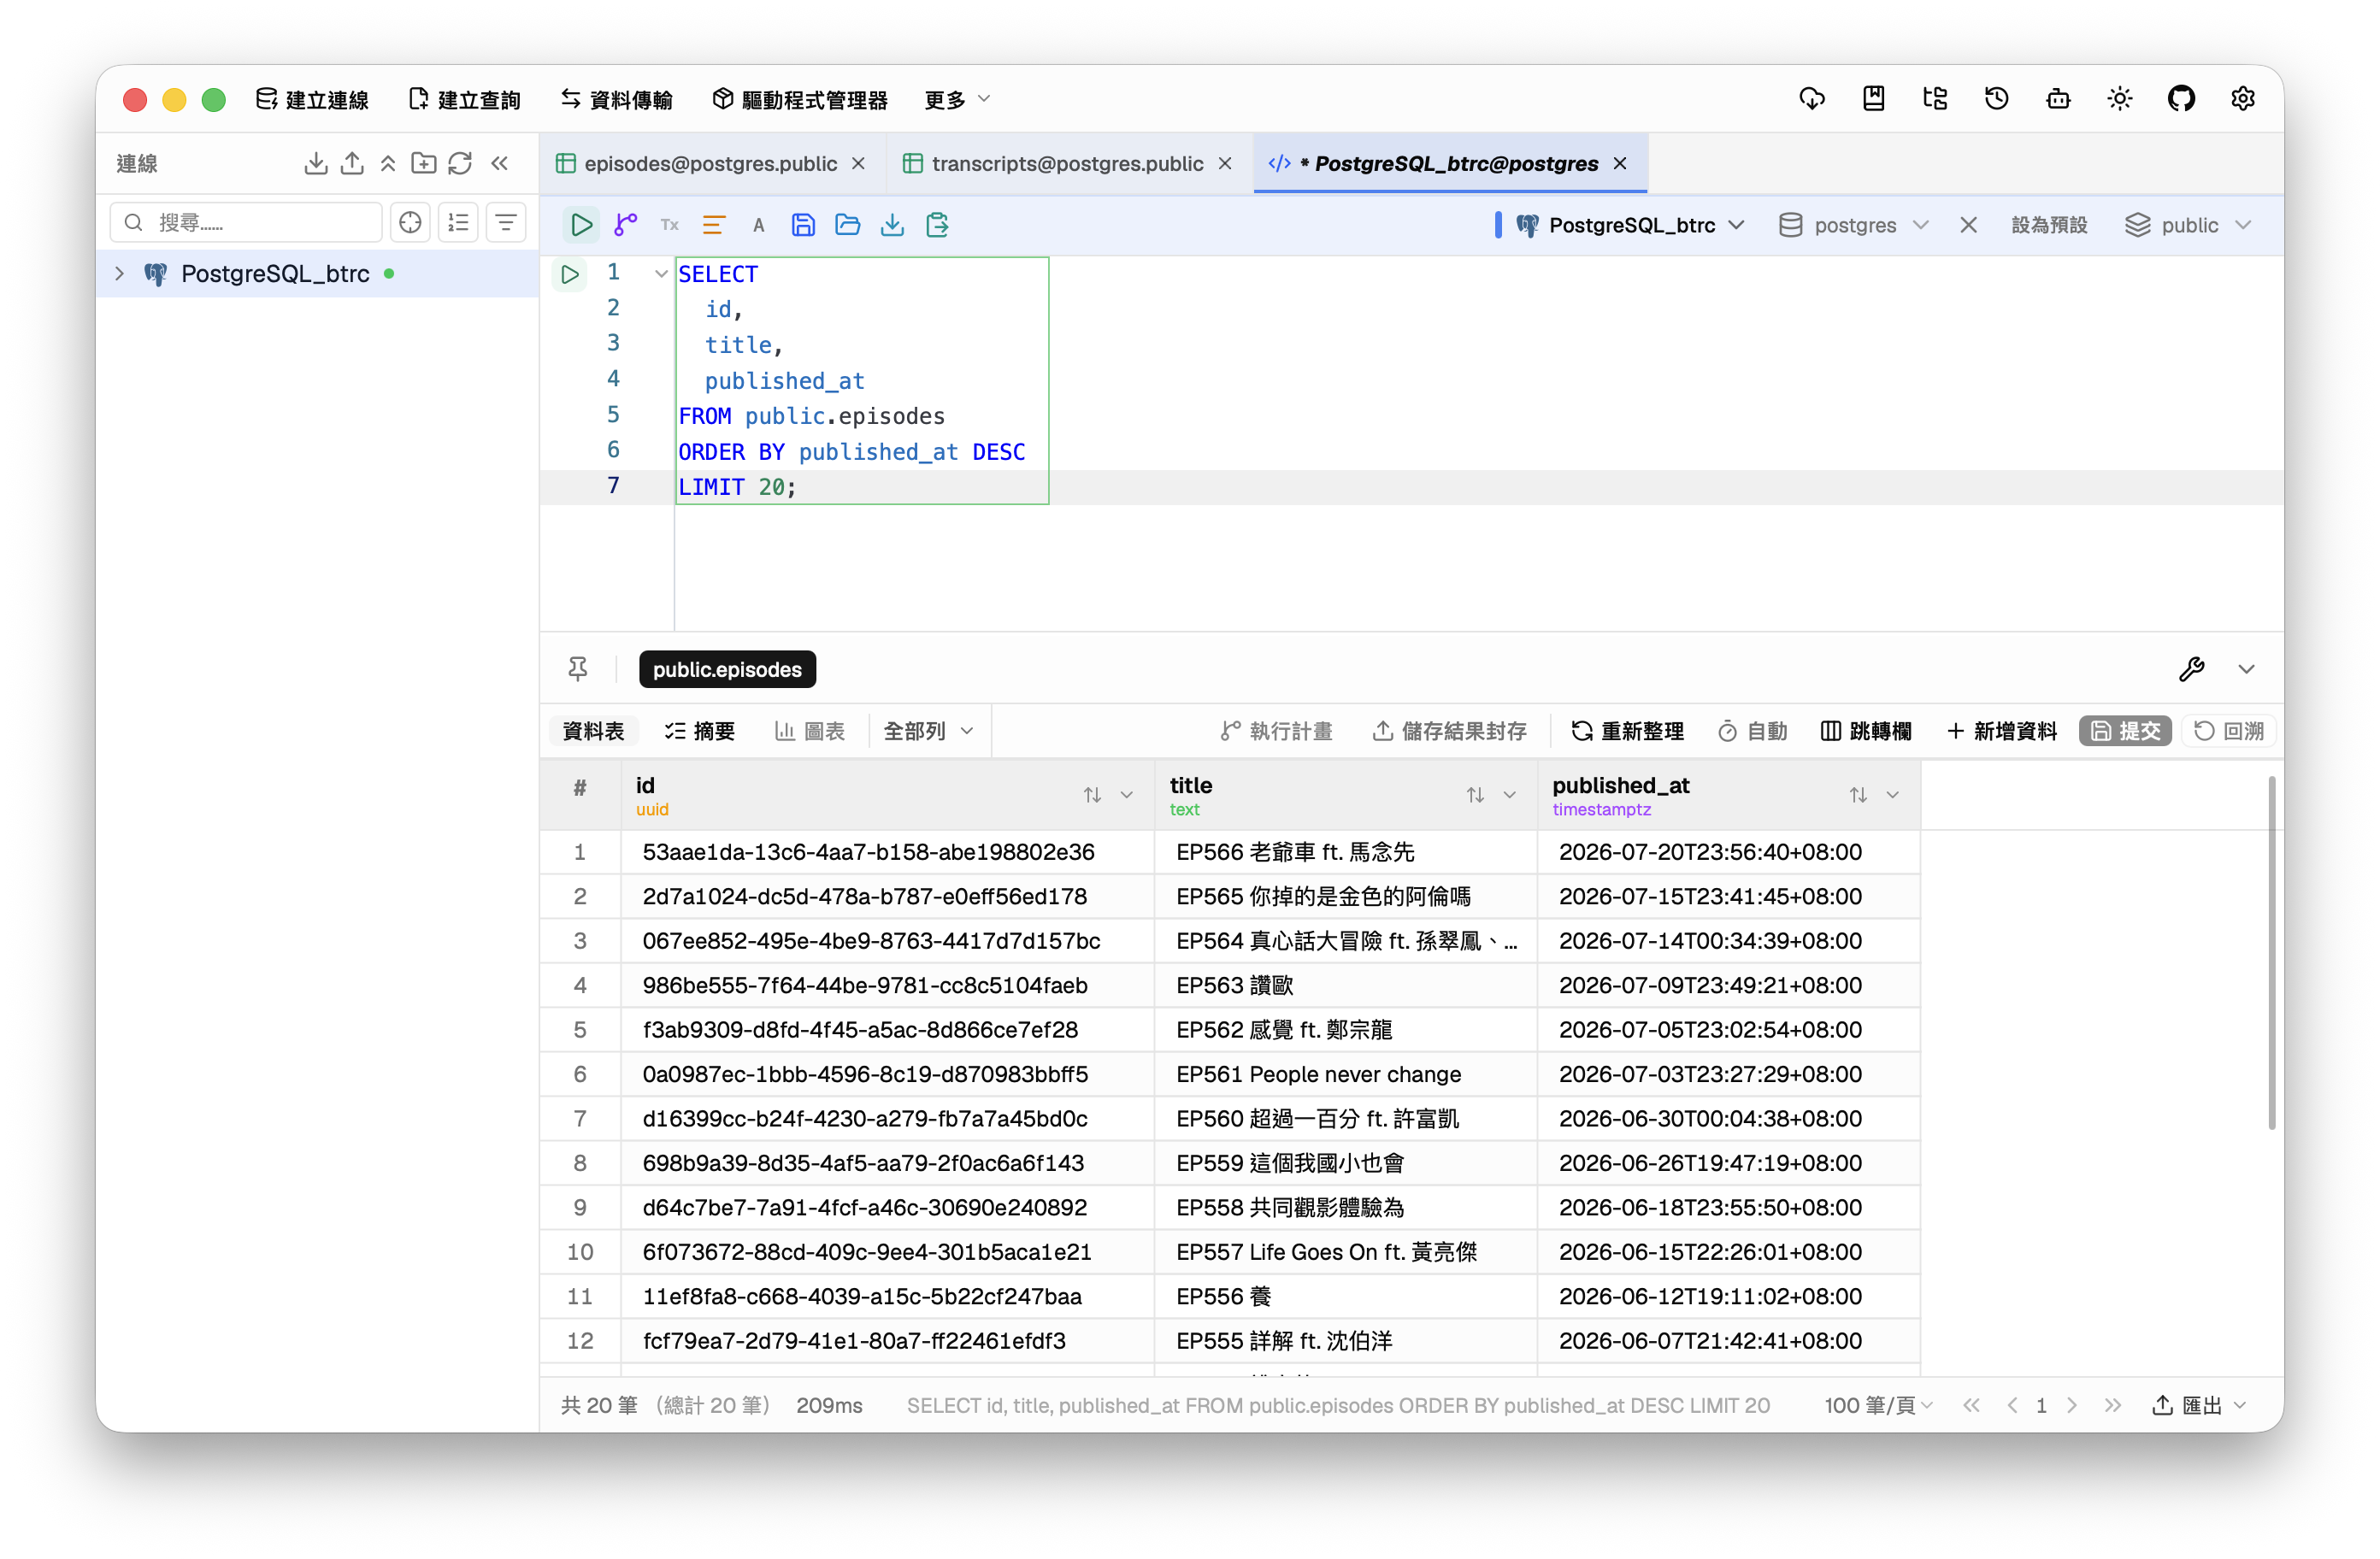Open 資料傳輸 data transfer
The height and width of the screenshot is (1559, 2380).
[x=617, y=99]
